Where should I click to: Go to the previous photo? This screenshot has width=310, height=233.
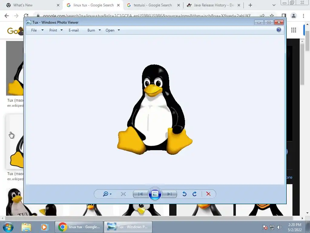140,194
